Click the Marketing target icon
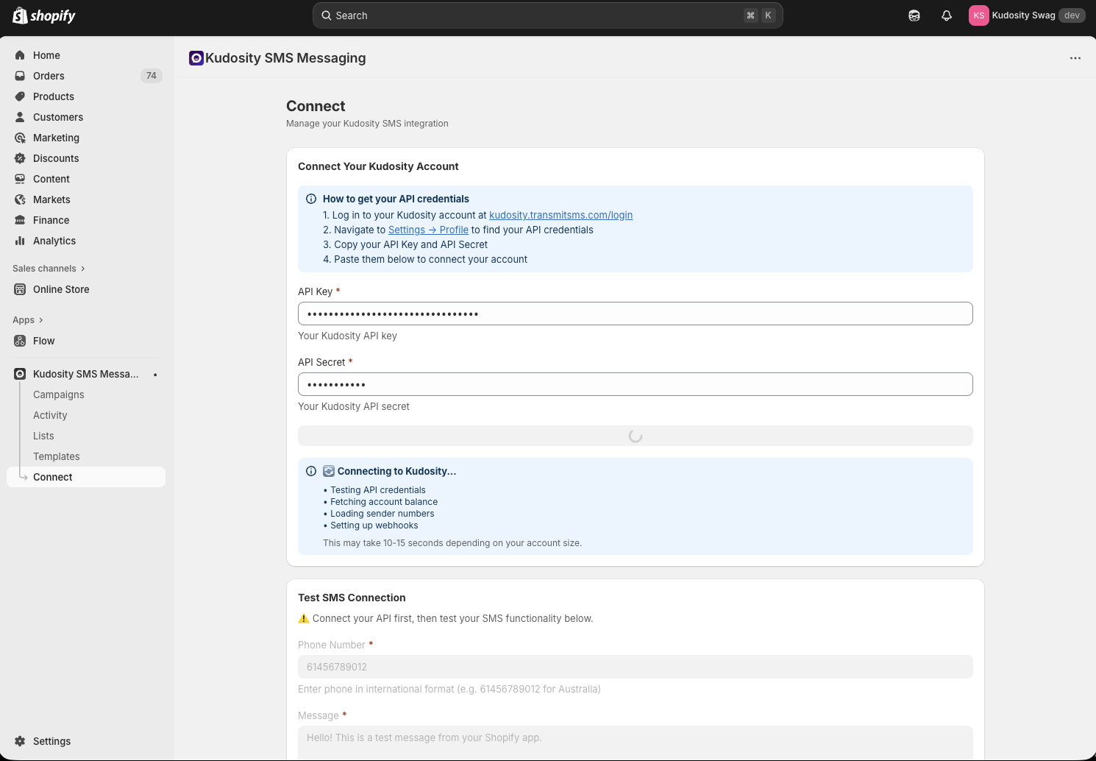This screenshot has height=761, width=1096. (x=20, y=138)
